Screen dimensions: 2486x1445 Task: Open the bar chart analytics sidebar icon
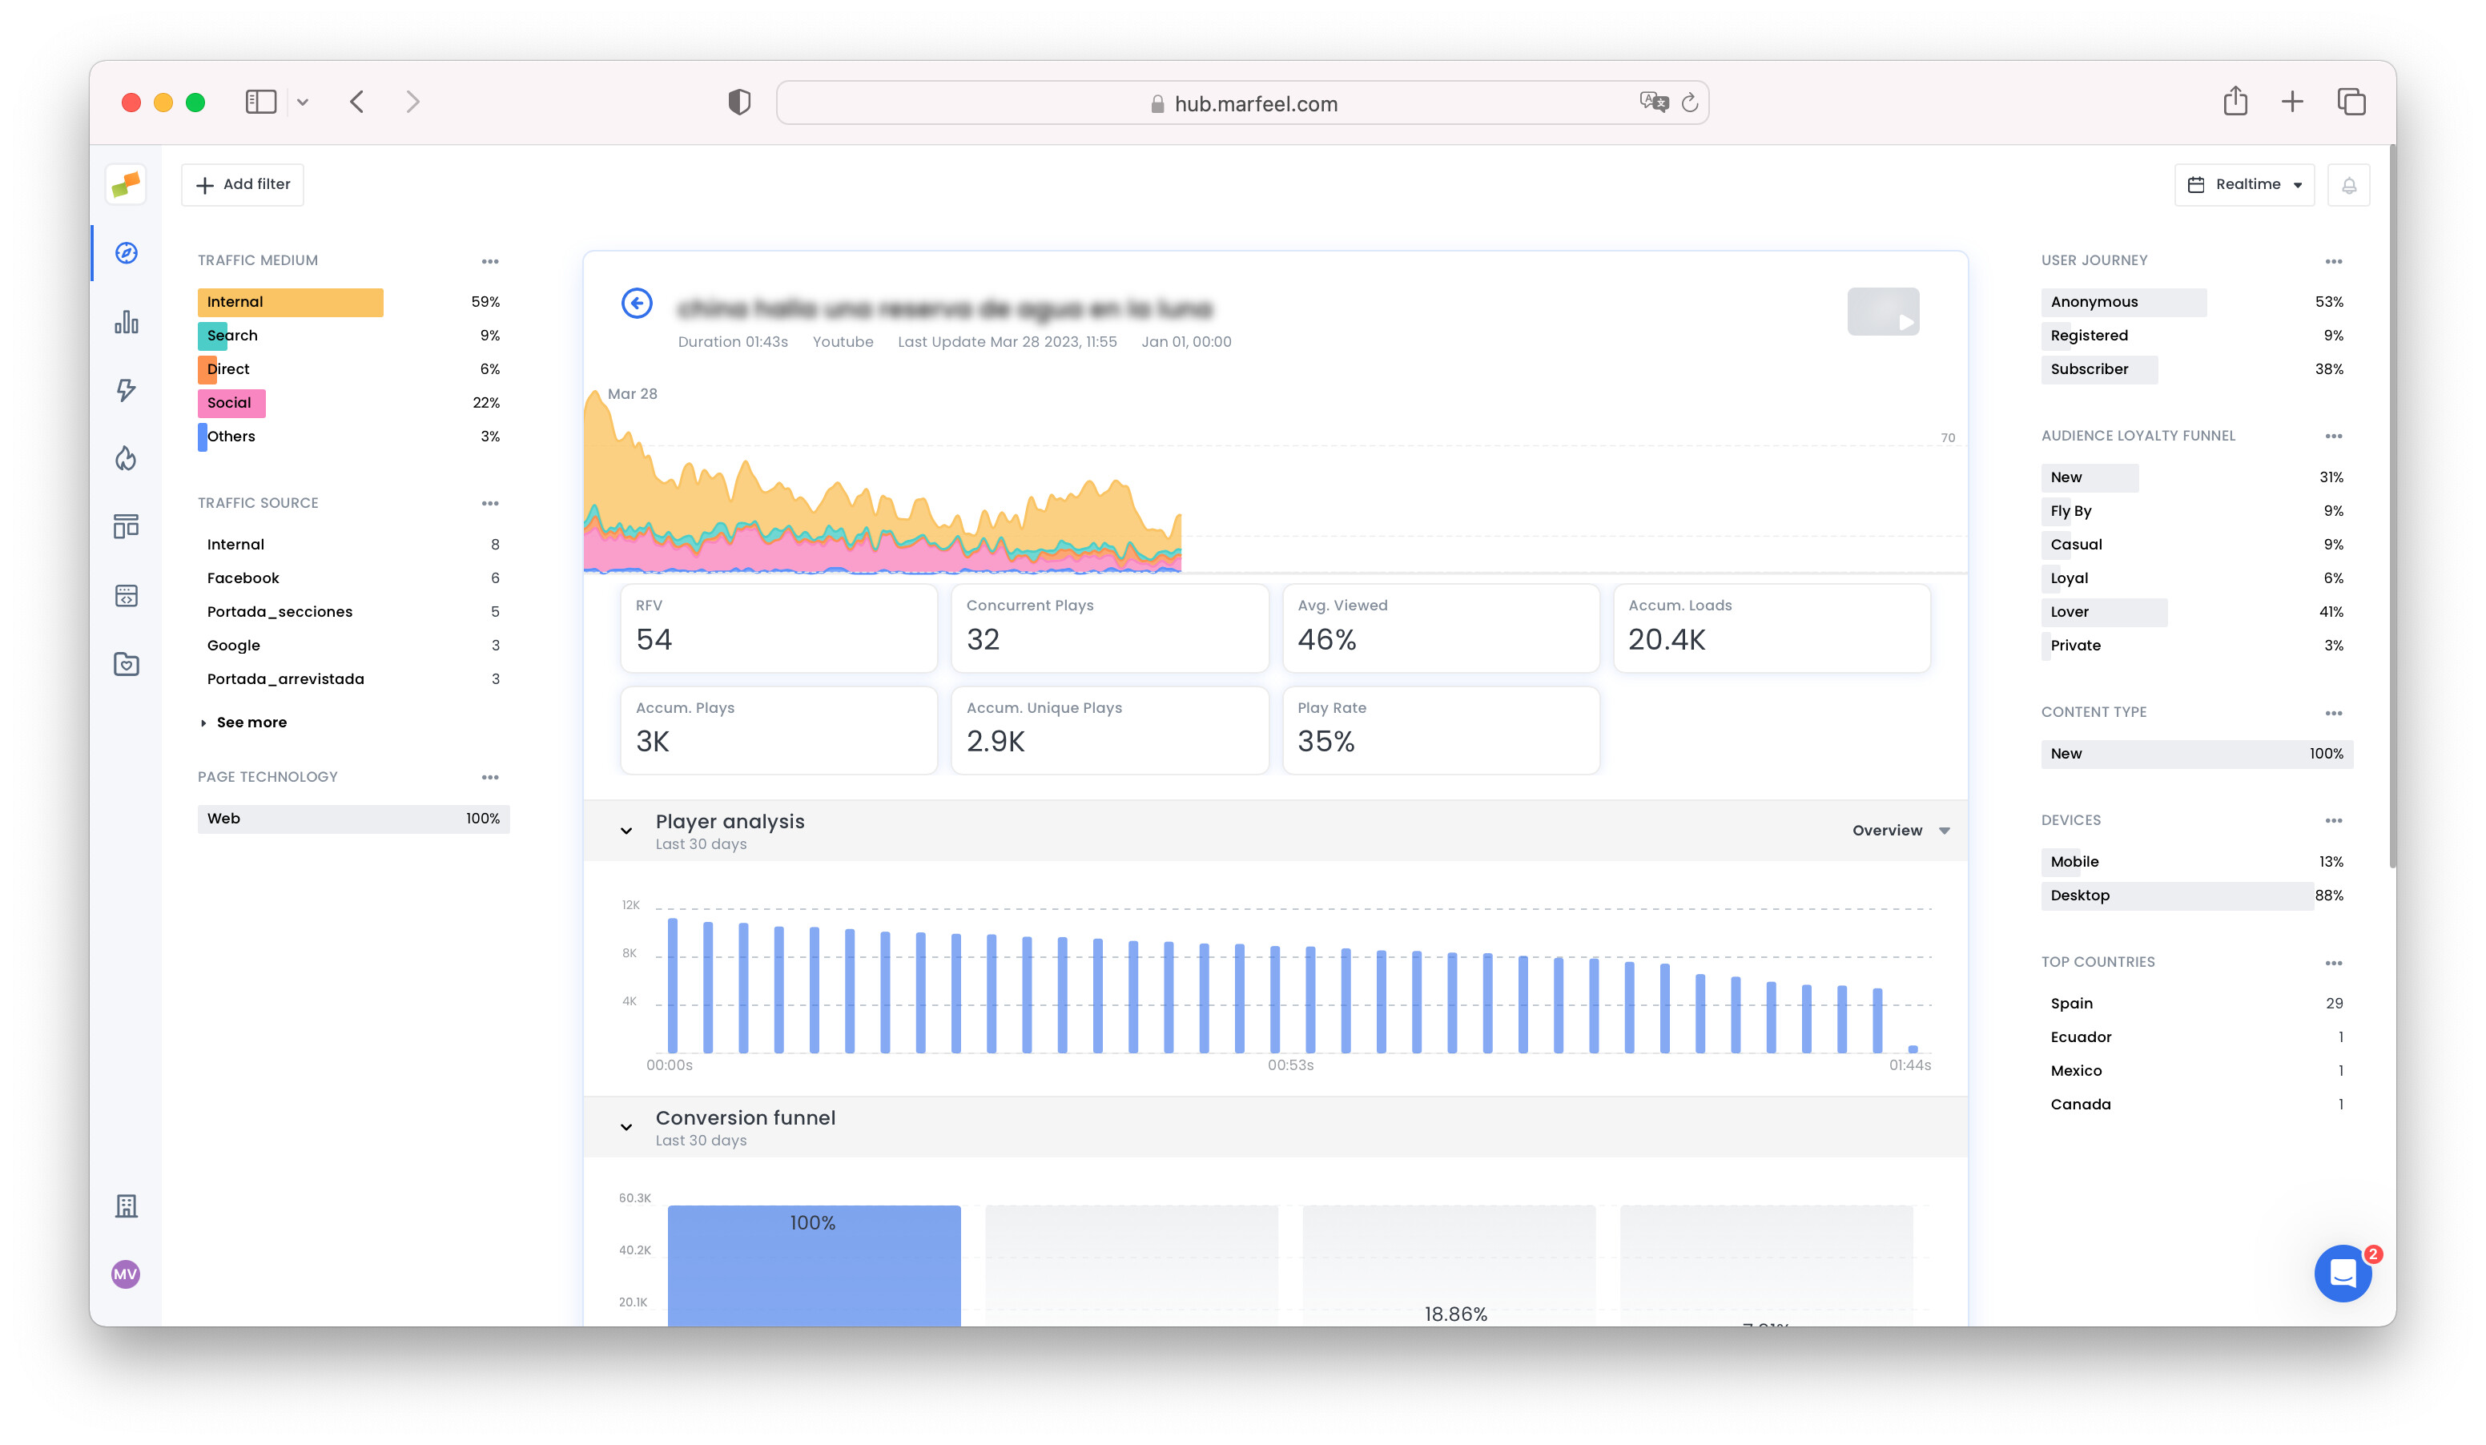coord(127,323)
